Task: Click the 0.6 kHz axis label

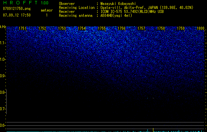Action: (x=3, y=125)
